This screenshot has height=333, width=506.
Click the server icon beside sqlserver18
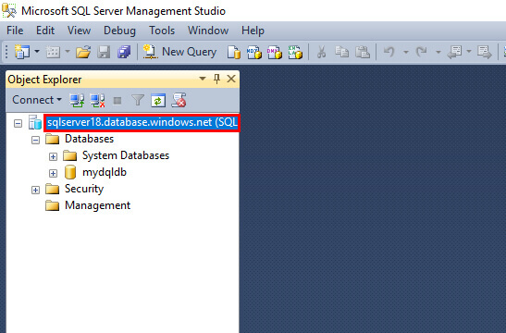tap(35, 122)
